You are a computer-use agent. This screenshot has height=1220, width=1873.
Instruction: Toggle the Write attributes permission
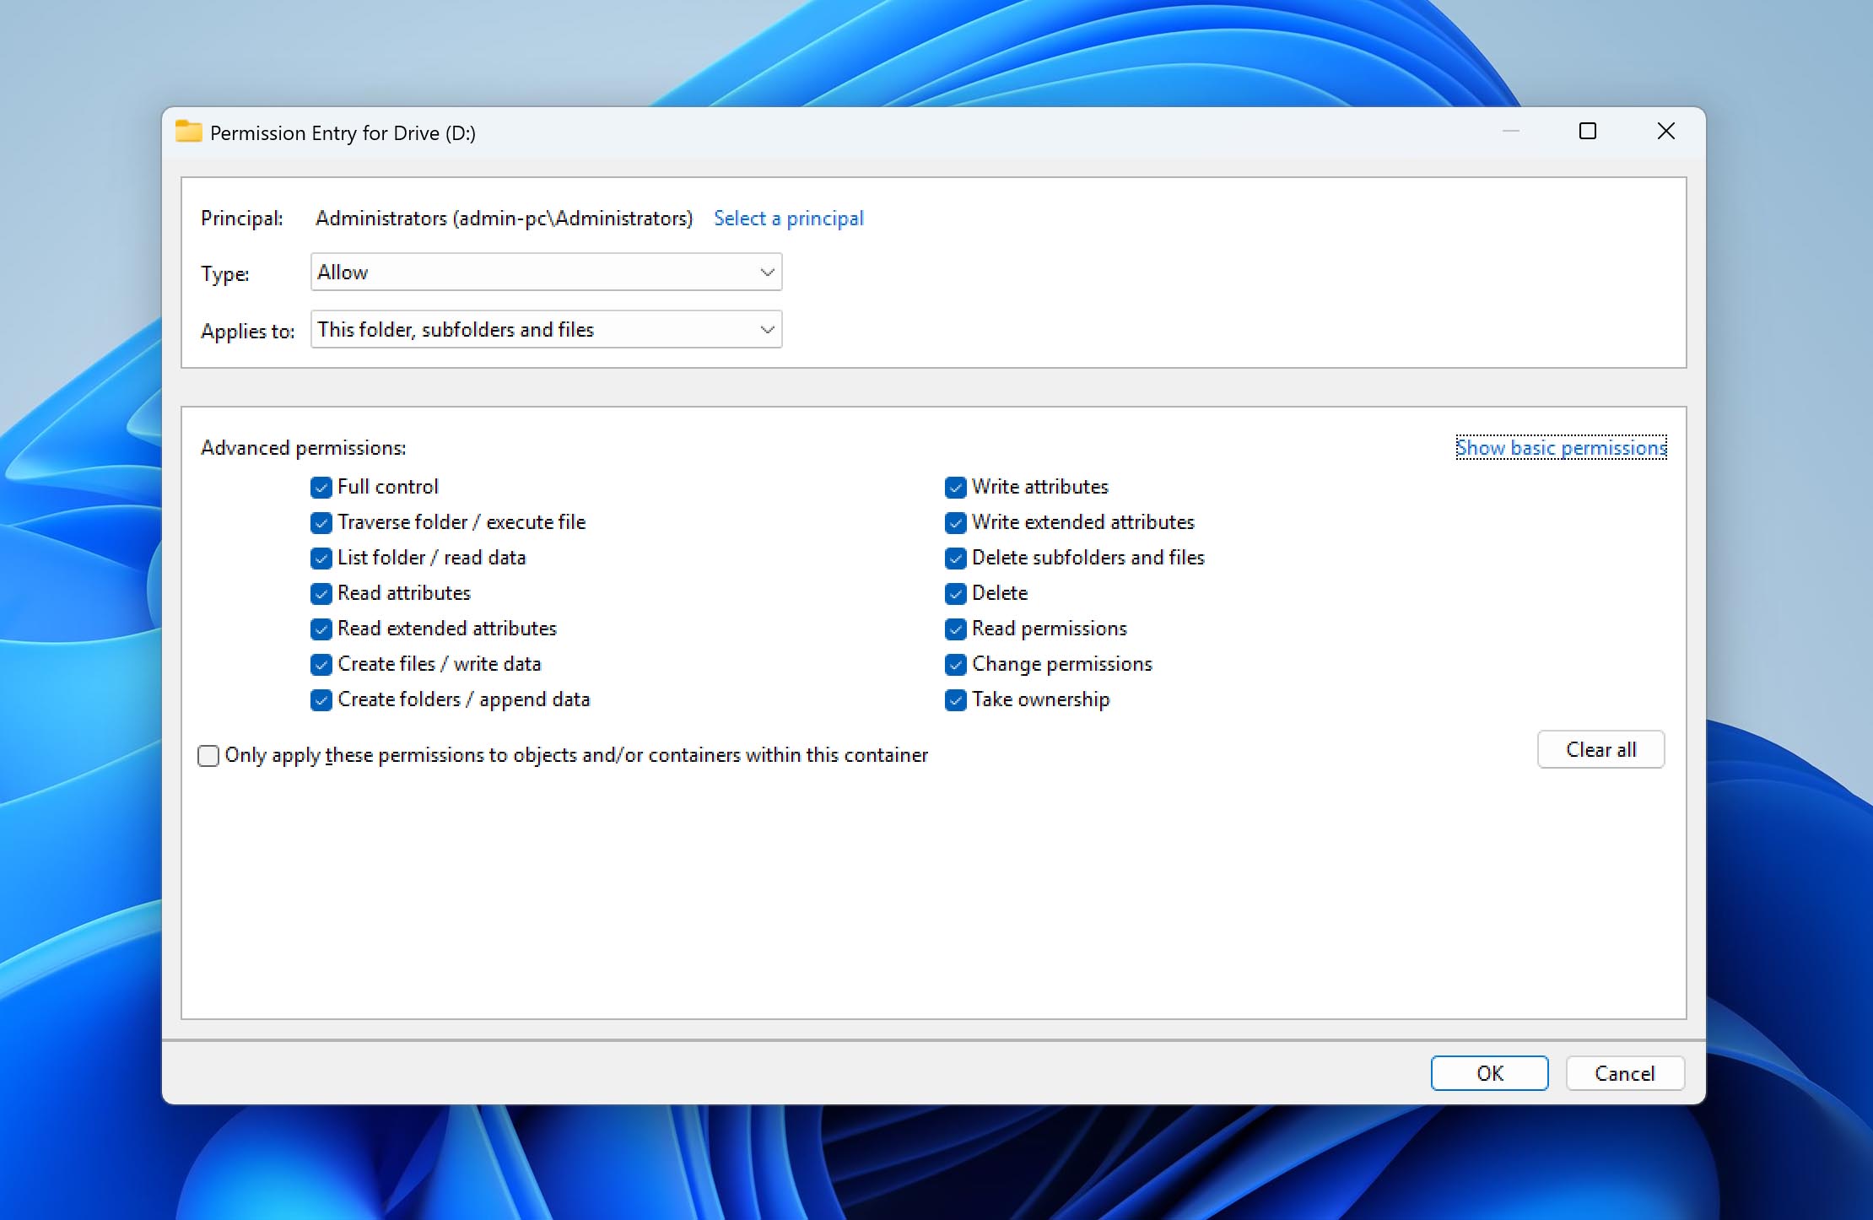[x=955, y=488]
